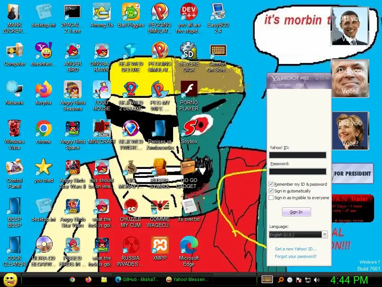
Task: Open the Messenger menu in Yahoo Messenger
Action: [280, 85]
